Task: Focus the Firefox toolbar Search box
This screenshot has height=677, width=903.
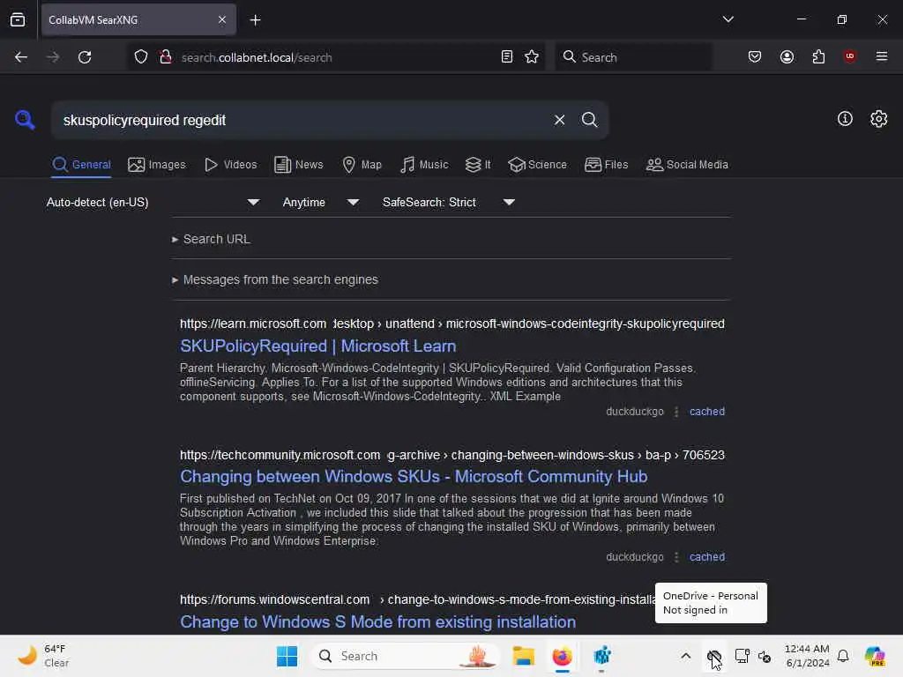Action: pos(633,57)
